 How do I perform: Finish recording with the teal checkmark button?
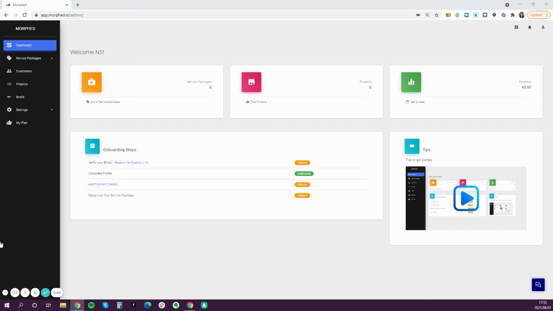click(x=45, y=292)
